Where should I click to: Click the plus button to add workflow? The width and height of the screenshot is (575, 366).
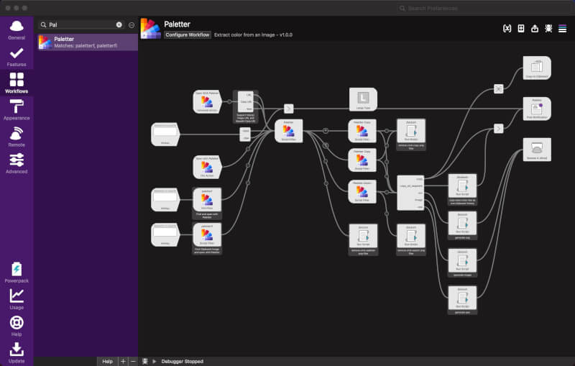(123, 361)
